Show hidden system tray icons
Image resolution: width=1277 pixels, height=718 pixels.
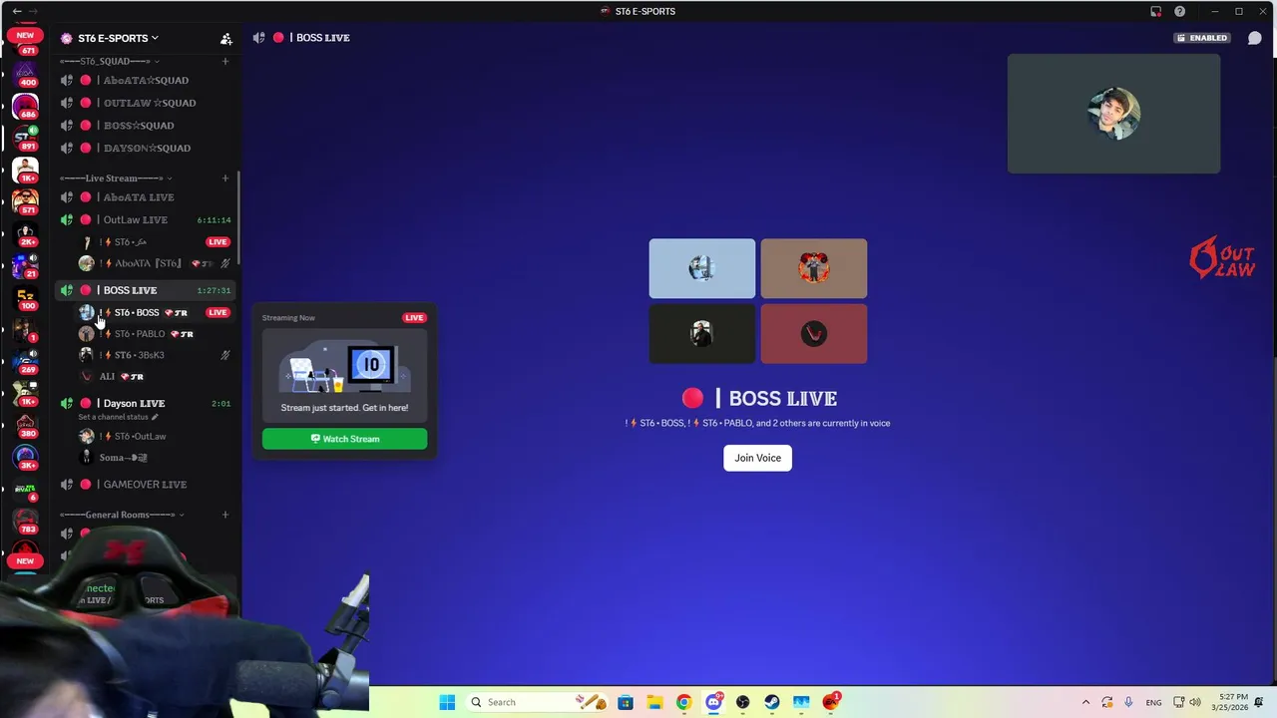(x=1086, y=702)
